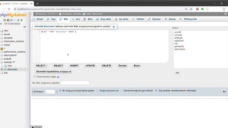This screenshot has width=228, height=128.
Task: Open the İzleme tab
Action: point(170,19)
